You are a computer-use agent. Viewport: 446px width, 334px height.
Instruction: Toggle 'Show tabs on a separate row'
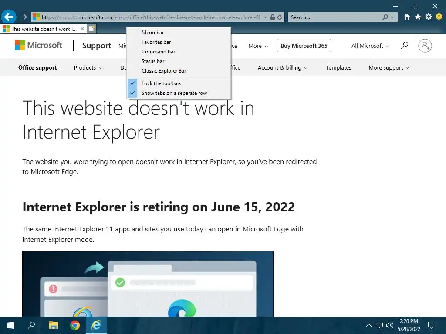(x=179, y=93)
